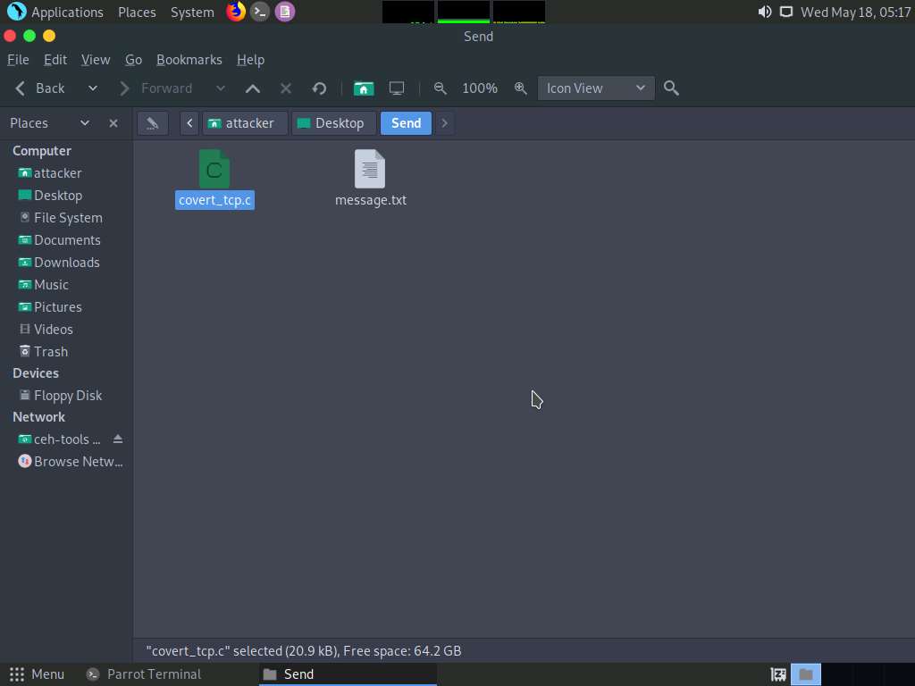Click the attacker breadcrumb button

click(x=241, y=123)
